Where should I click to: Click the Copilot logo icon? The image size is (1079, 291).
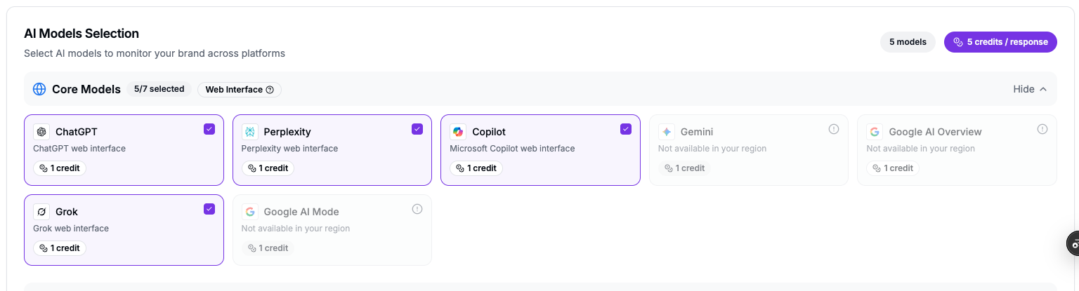pyautogui.click(x=458, y=132)
